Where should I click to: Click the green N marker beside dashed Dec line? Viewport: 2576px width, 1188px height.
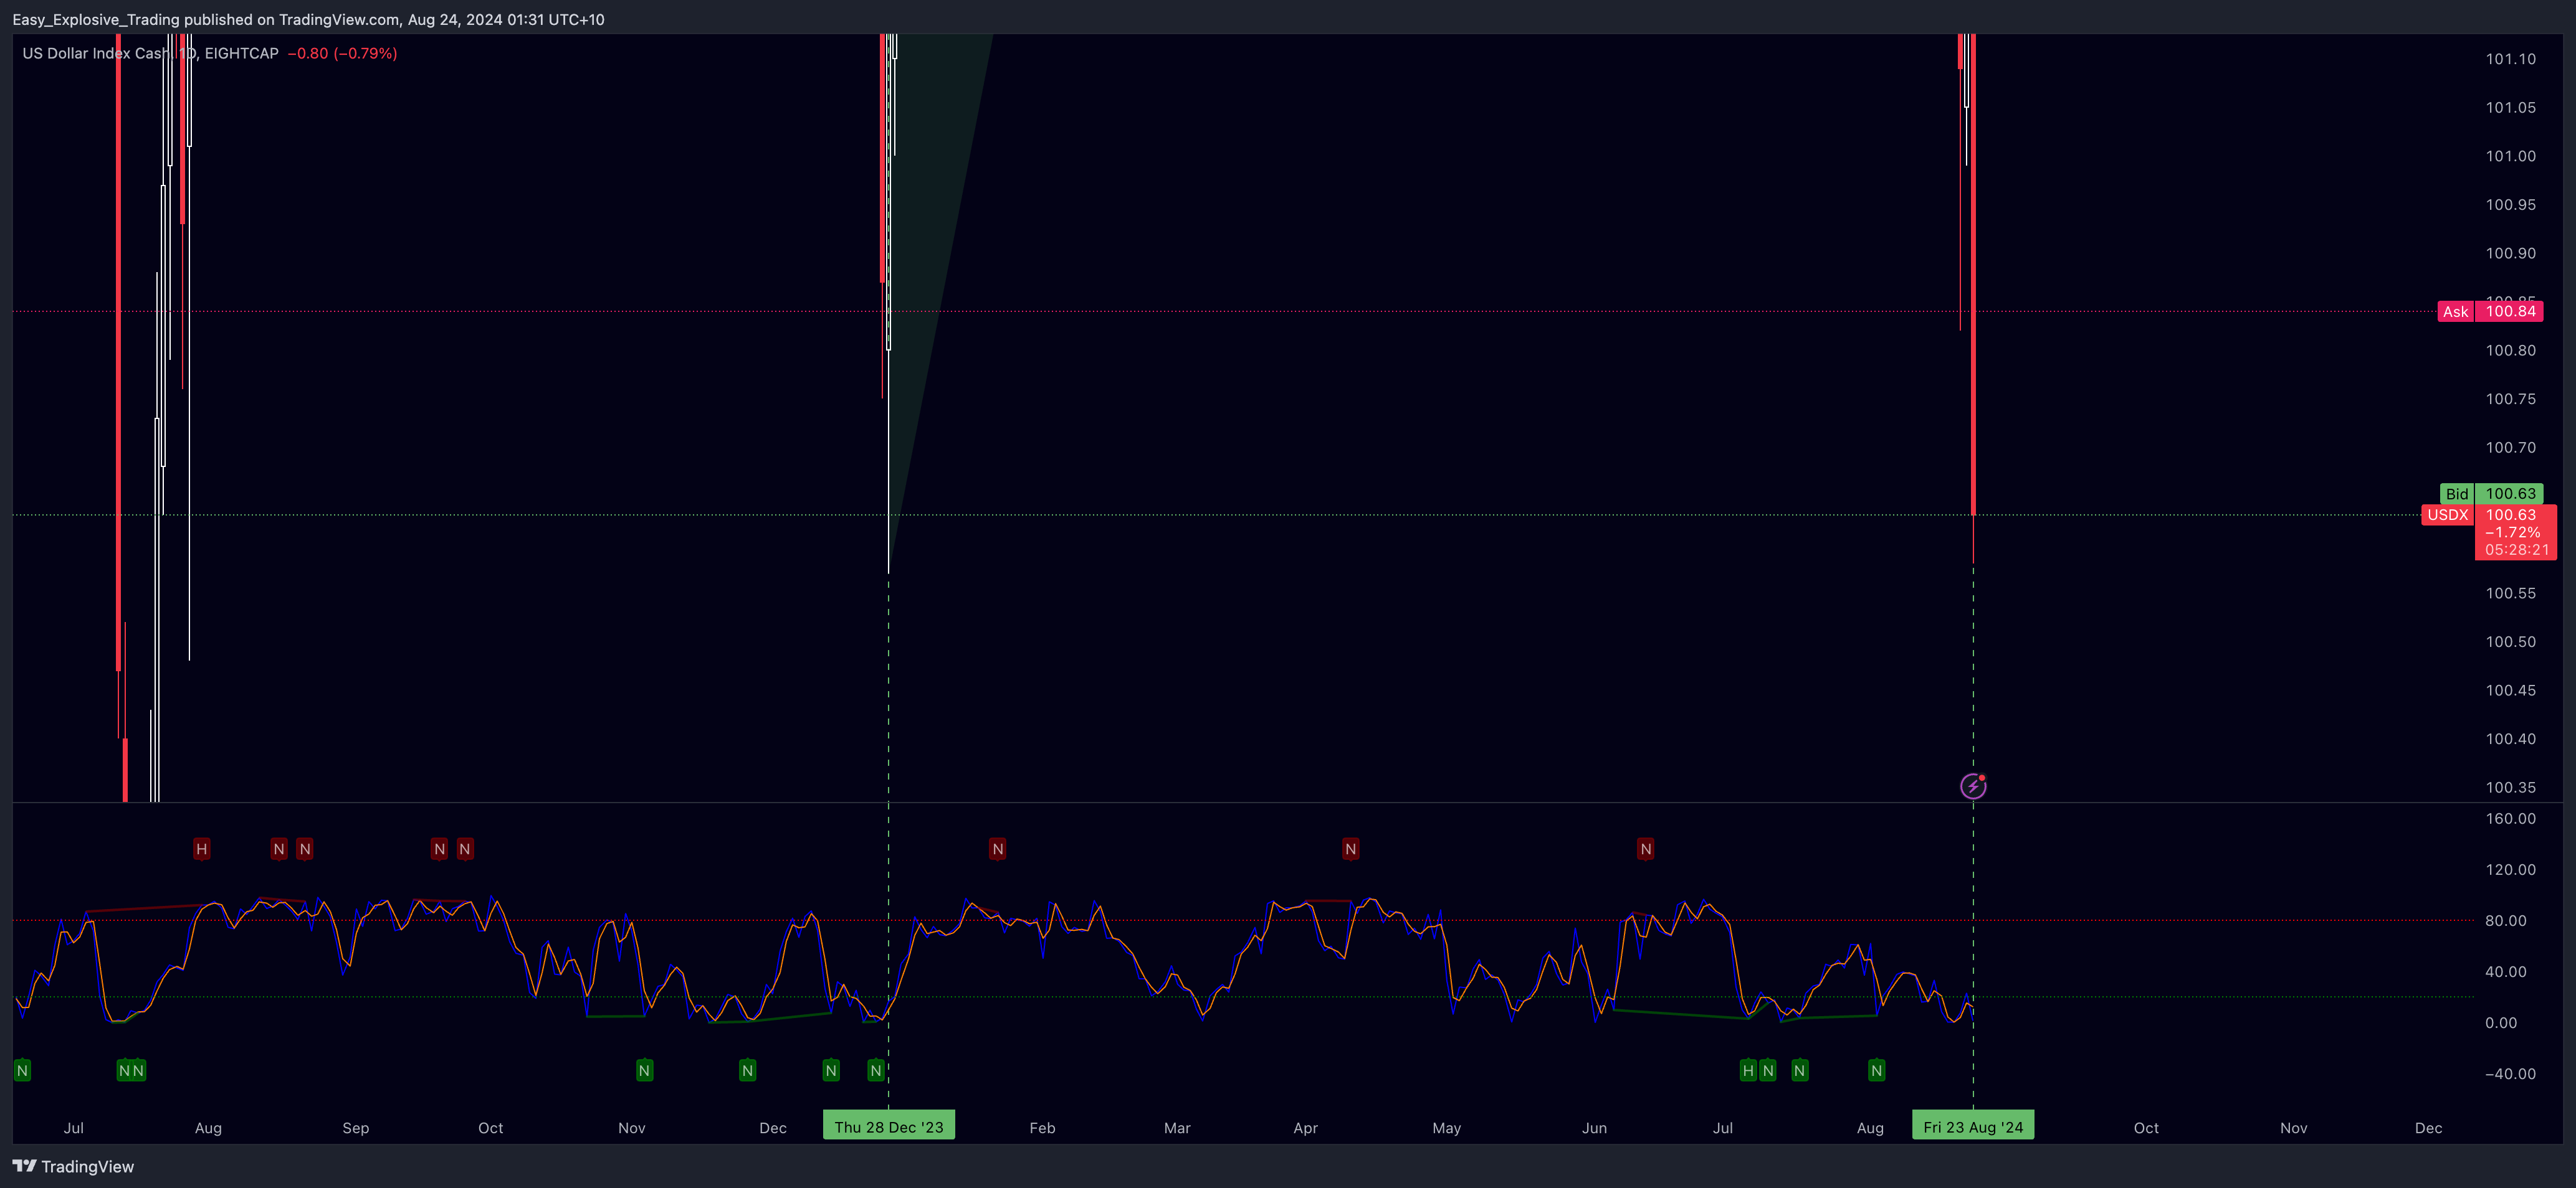point(876,1070)
